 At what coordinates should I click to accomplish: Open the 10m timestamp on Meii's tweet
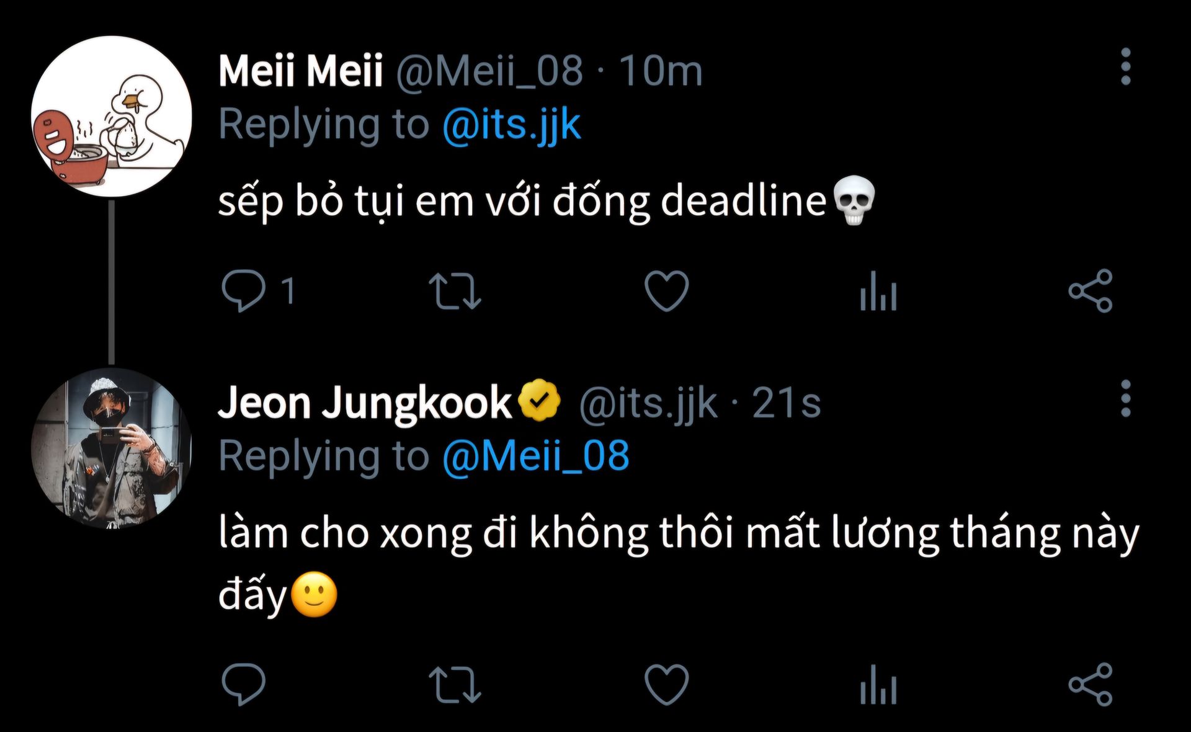[661, 70]
